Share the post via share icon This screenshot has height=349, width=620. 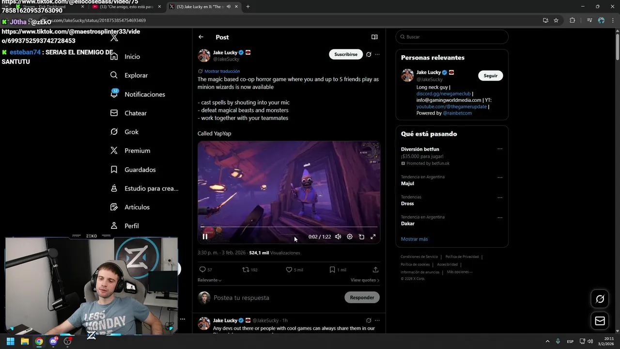click(375, 270)
